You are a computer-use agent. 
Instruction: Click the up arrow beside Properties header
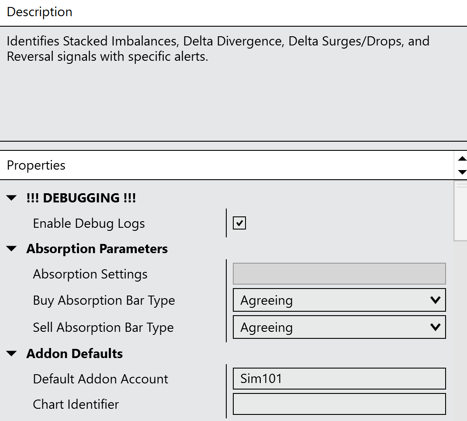click(462, 159)
